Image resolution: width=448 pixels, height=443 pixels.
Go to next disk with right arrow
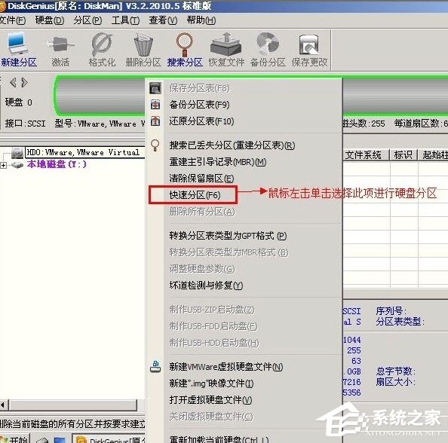25,82
